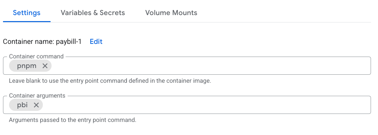378x135 pixels.
Task: Select the Settings tab
Action: 27,13
